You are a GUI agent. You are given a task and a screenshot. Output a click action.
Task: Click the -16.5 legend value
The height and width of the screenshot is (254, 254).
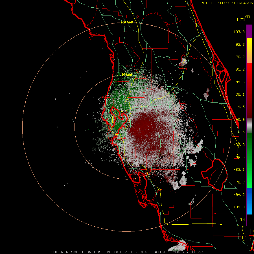(239, 132)
